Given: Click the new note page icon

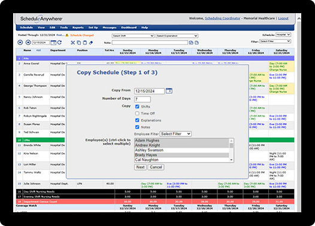Looking at the screenshot, I should (x=196, y=42).
